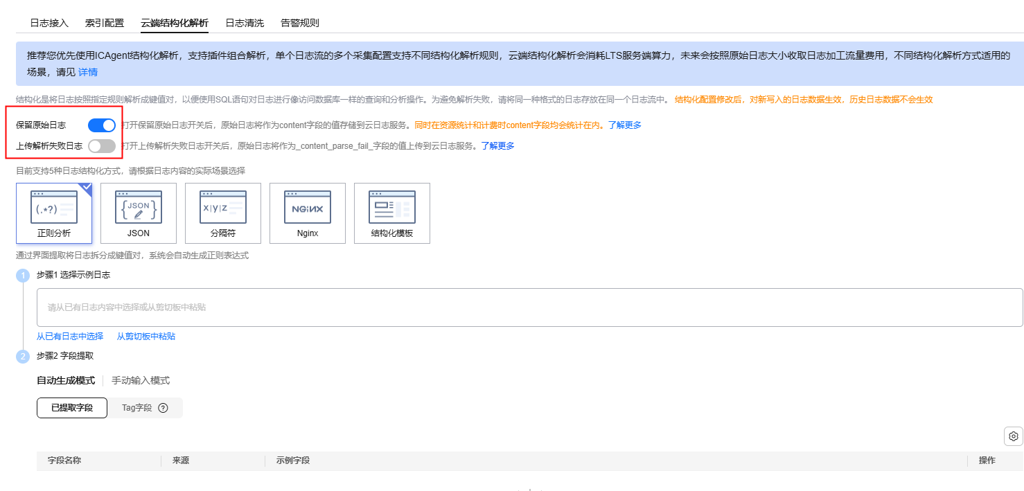
Task: Switch to the 索引配置 tab
Action: click(105, 23)
